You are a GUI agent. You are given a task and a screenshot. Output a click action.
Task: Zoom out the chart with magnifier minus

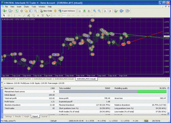pos(99,11)
